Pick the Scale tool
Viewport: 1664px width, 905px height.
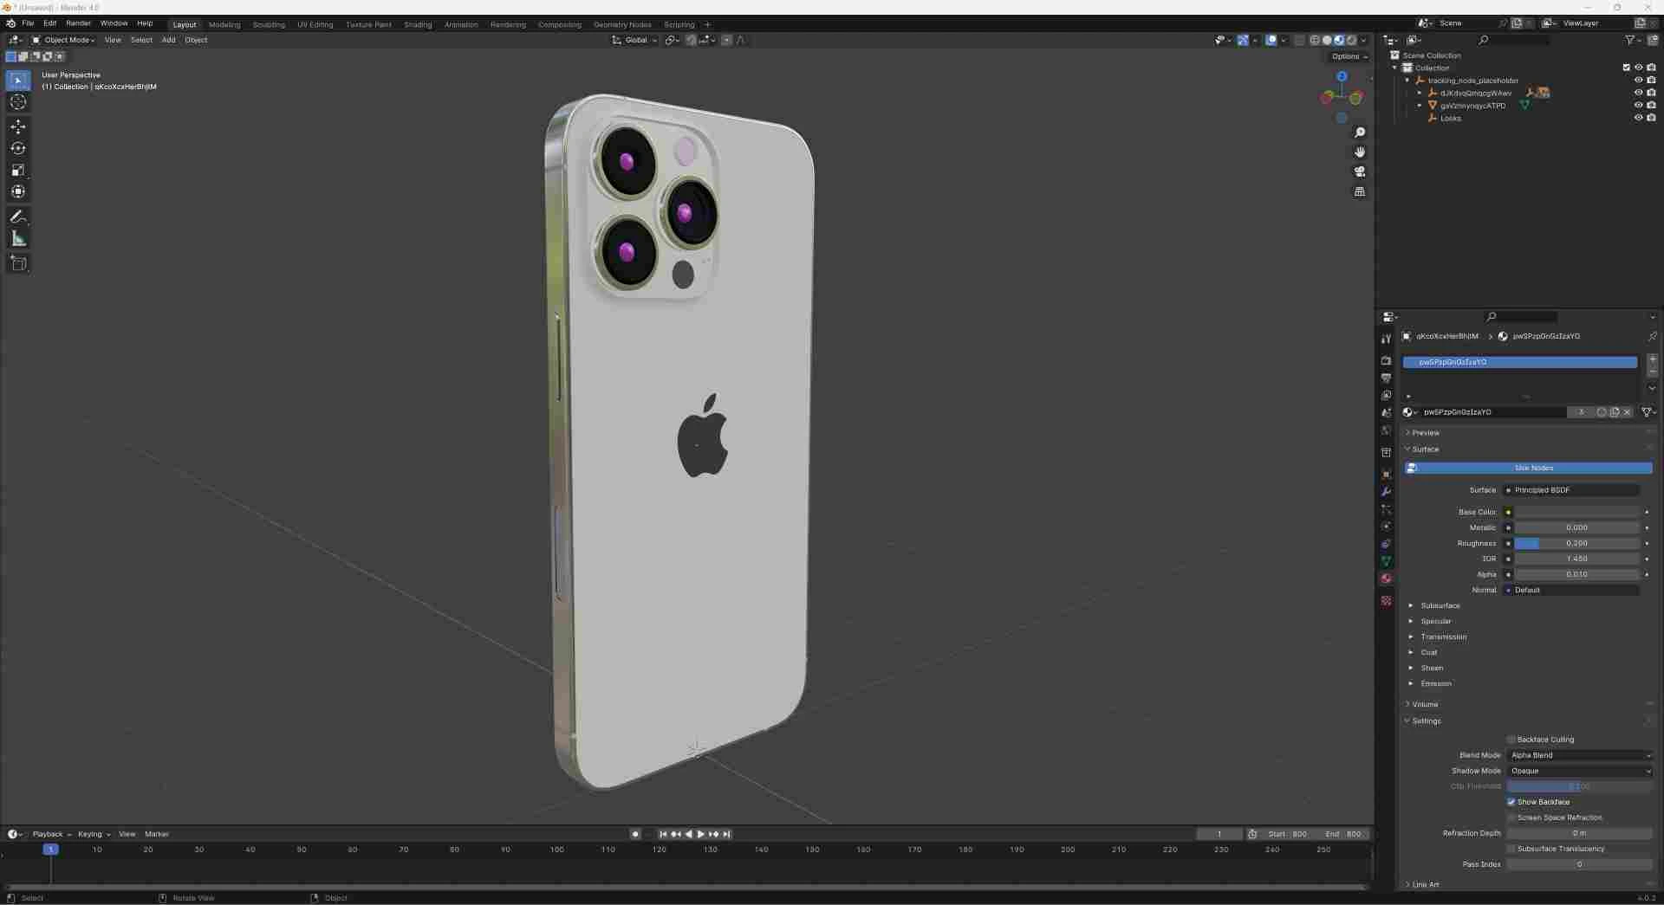click(x=18, y=170)
